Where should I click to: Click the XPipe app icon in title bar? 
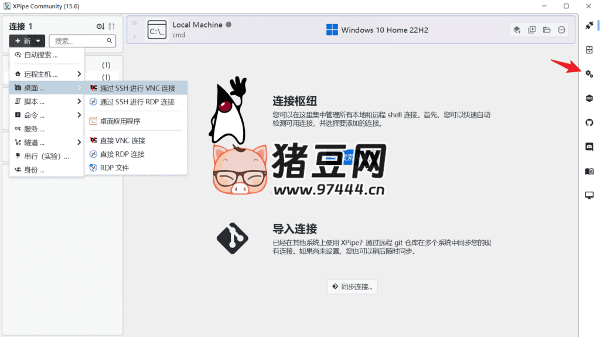tap(7, 6)
